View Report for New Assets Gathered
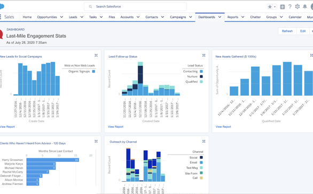Screen dimensions: 313x194 223,127
